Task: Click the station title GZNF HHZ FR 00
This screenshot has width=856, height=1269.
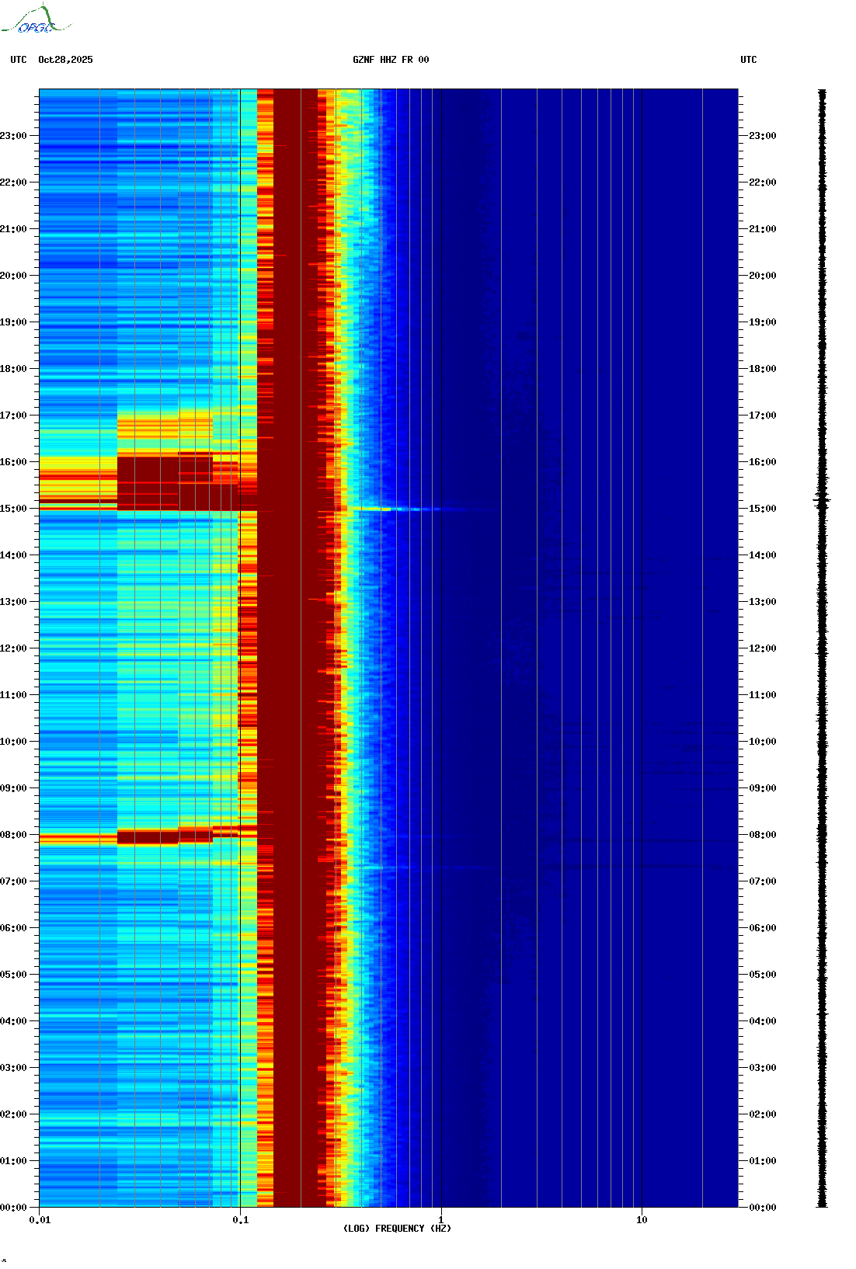Action: (x=391, y=60)
